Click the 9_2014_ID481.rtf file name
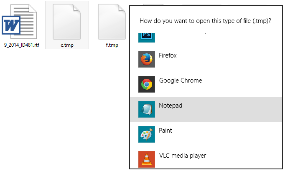Image resolution: width=285 pixels, height=171 pixels. 22,45
